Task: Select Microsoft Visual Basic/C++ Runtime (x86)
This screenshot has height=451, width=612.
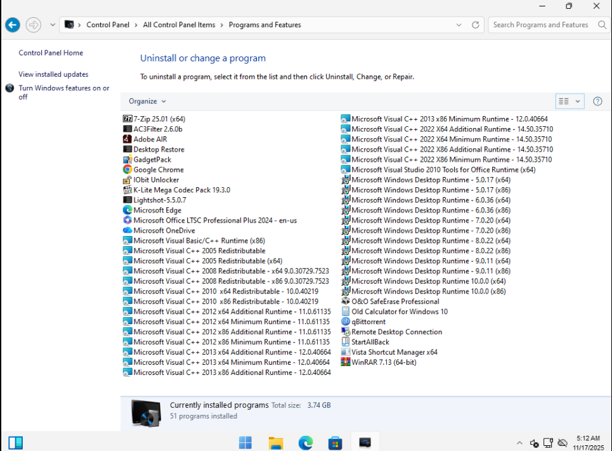Action: [194, 240]
